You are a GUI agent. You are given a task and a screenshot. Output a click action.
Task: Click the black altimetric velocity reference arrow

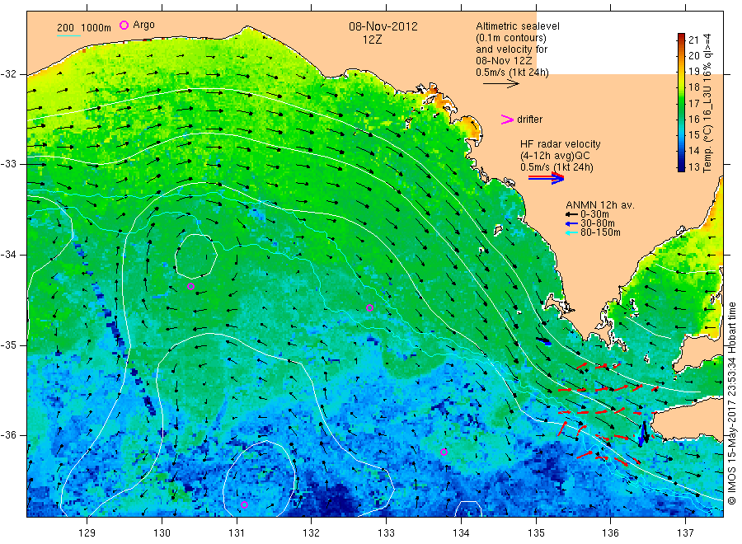pos(500,84)
